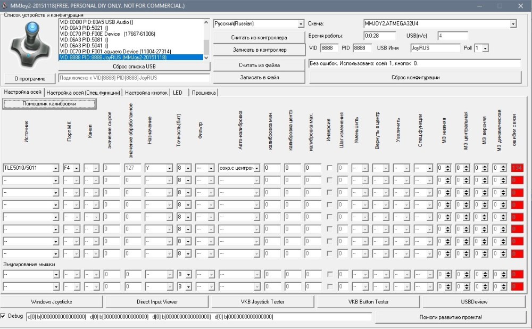Open the Прошивка tab
The width and height of the screenshot is (532, 329).
(204, 93)
